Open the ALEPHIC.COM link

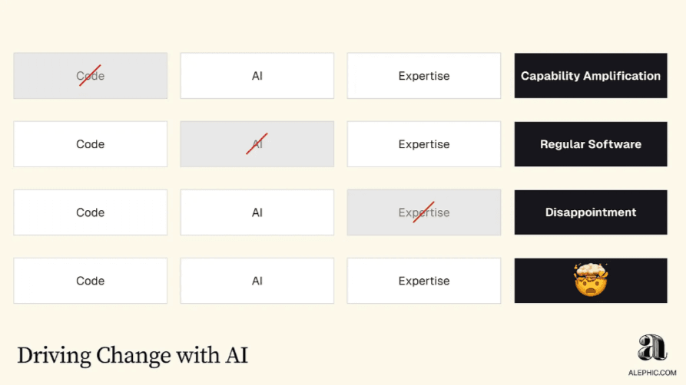pos(652,373)
